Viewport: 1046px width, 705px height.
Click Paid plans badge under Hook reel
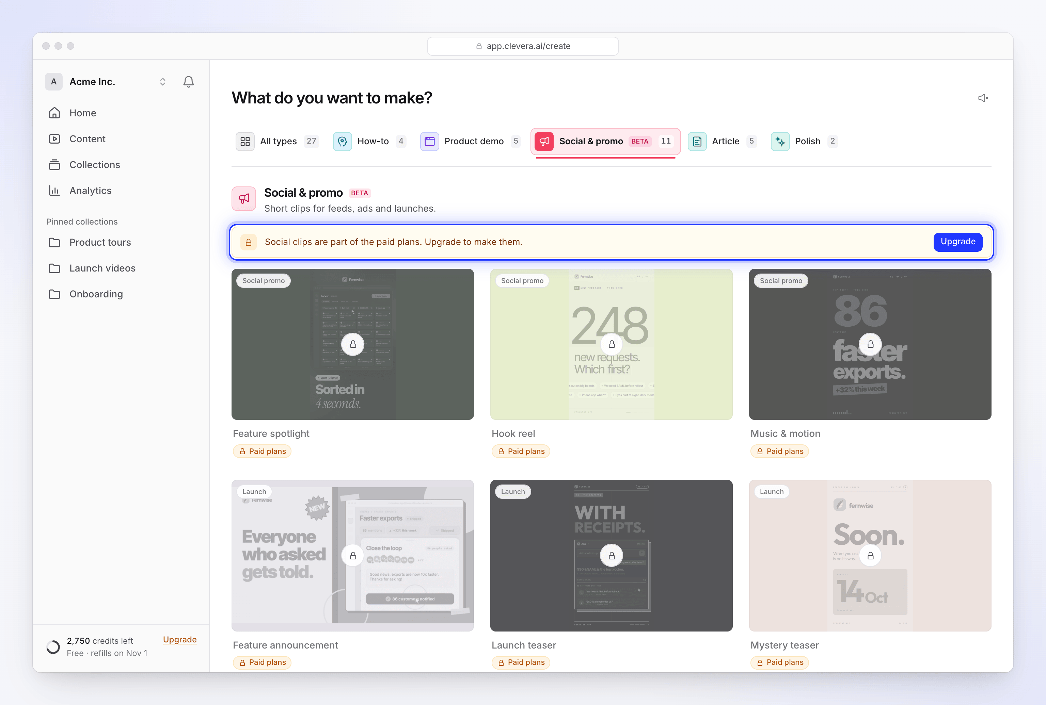[521, 451]
